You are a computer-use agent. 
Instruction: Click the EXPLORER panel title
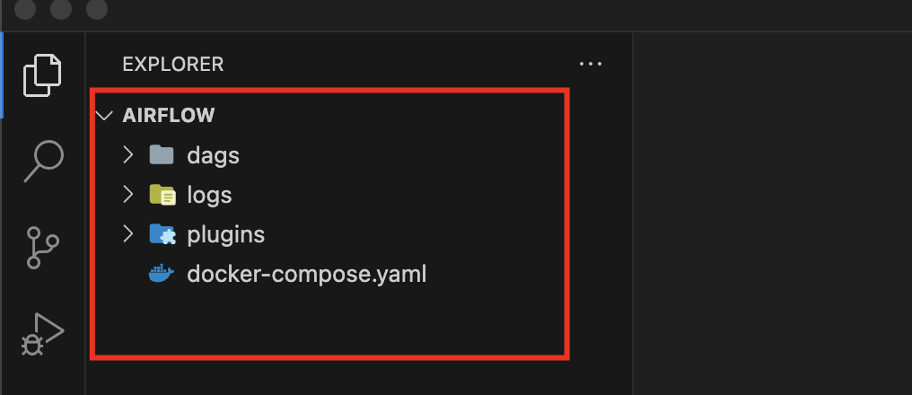tap(172, 65)
